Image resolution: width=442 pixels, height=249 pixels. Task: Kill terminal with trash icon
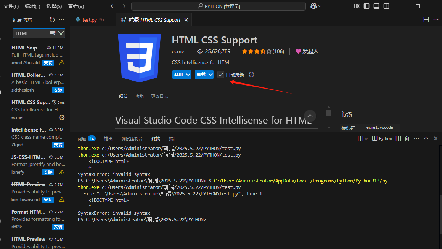407,138
